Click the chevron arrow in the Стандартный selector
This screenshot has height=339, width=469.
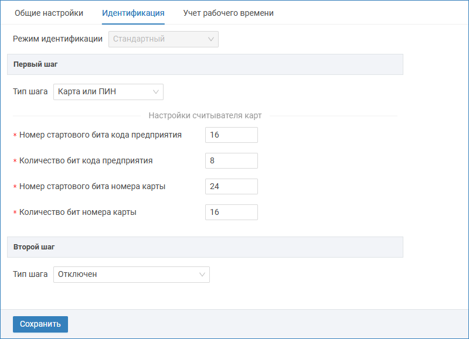pyautogui.click(x=211, y=39)
